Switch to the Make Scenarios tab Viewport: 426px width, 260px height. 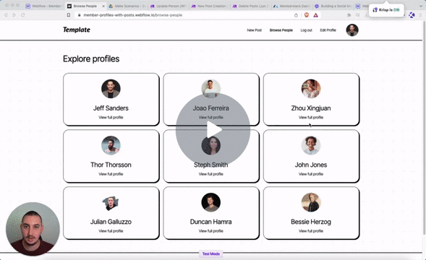(128, 6)
